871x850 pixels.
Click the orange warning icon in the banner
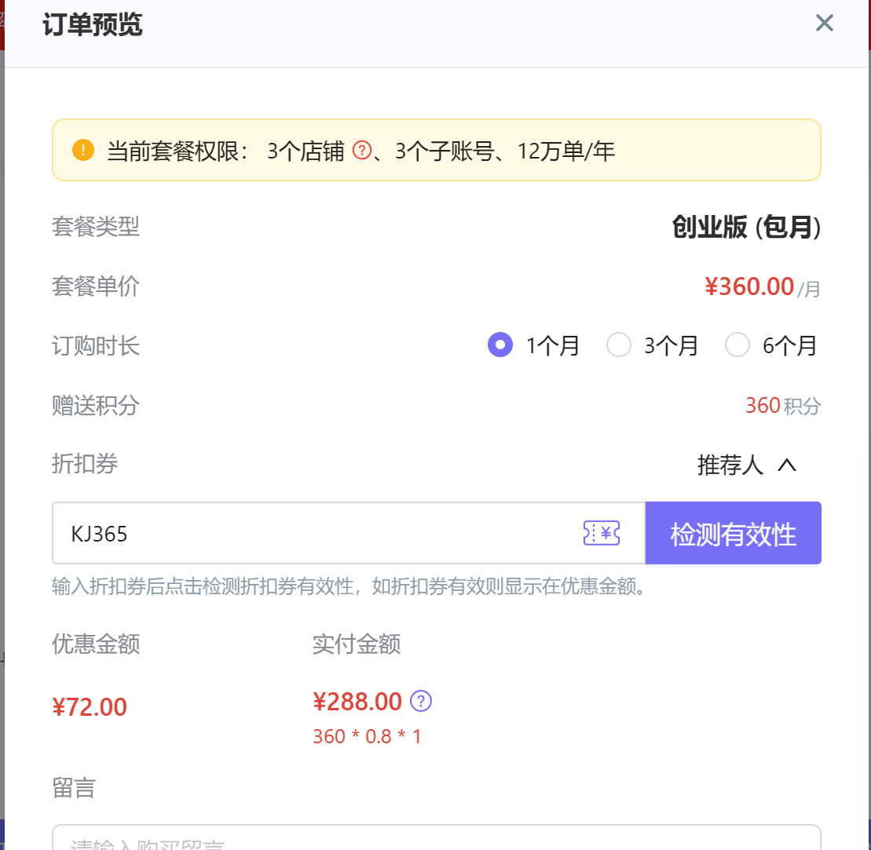(x=82, y=150)
